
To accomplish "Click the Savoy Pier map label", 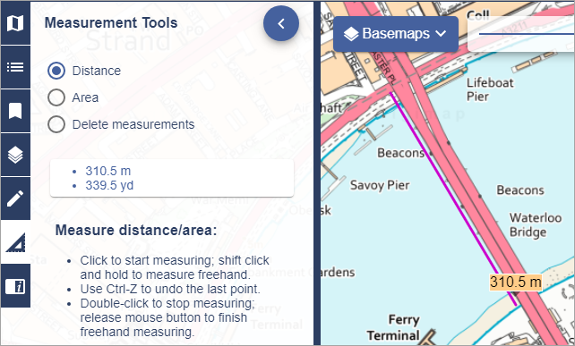I will click(380, 185).
